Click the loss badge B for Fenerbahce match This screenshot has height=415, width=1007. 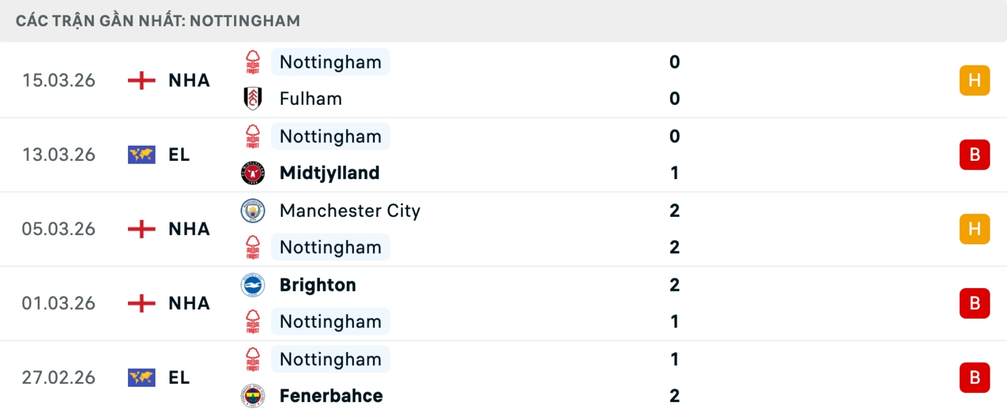974,377
